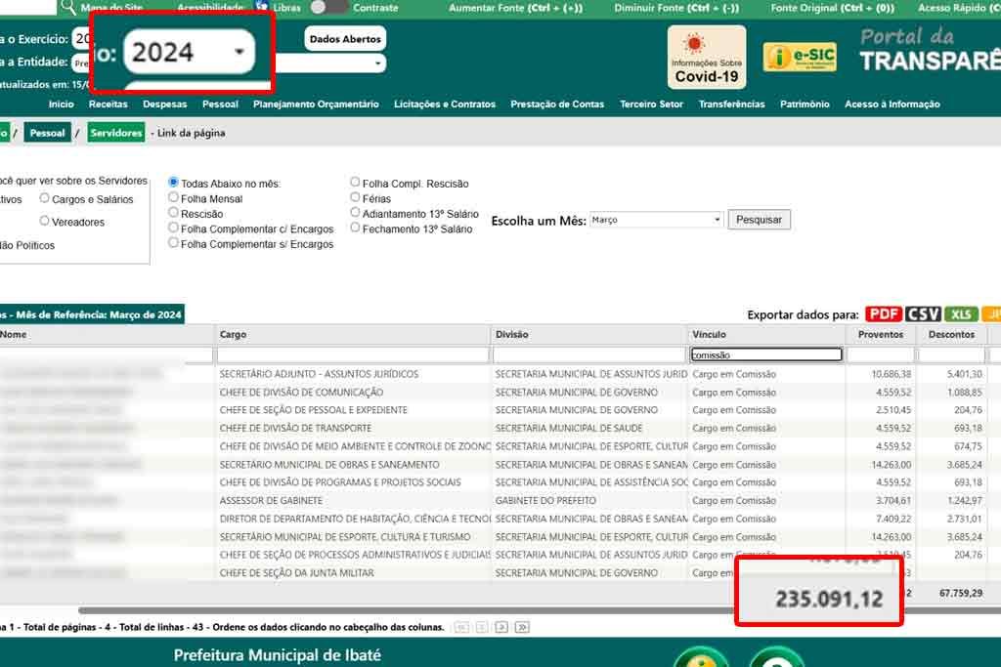
Task: Click Diminuir Fonte in top bar
Action: [676, 8]
